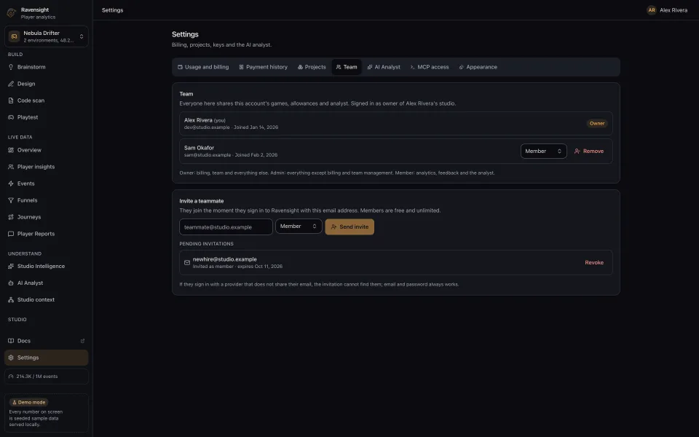This screenshot has width=699, height=437.
Task: Open the Appearance tab
Action: click(x=478, y=67)
